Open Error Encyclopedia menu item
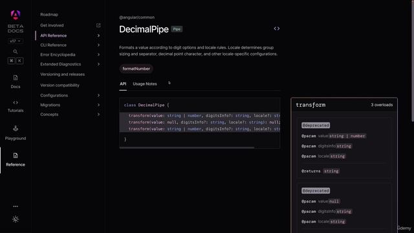Viewport: 414px width, 233px height. (x=58, y=54)
